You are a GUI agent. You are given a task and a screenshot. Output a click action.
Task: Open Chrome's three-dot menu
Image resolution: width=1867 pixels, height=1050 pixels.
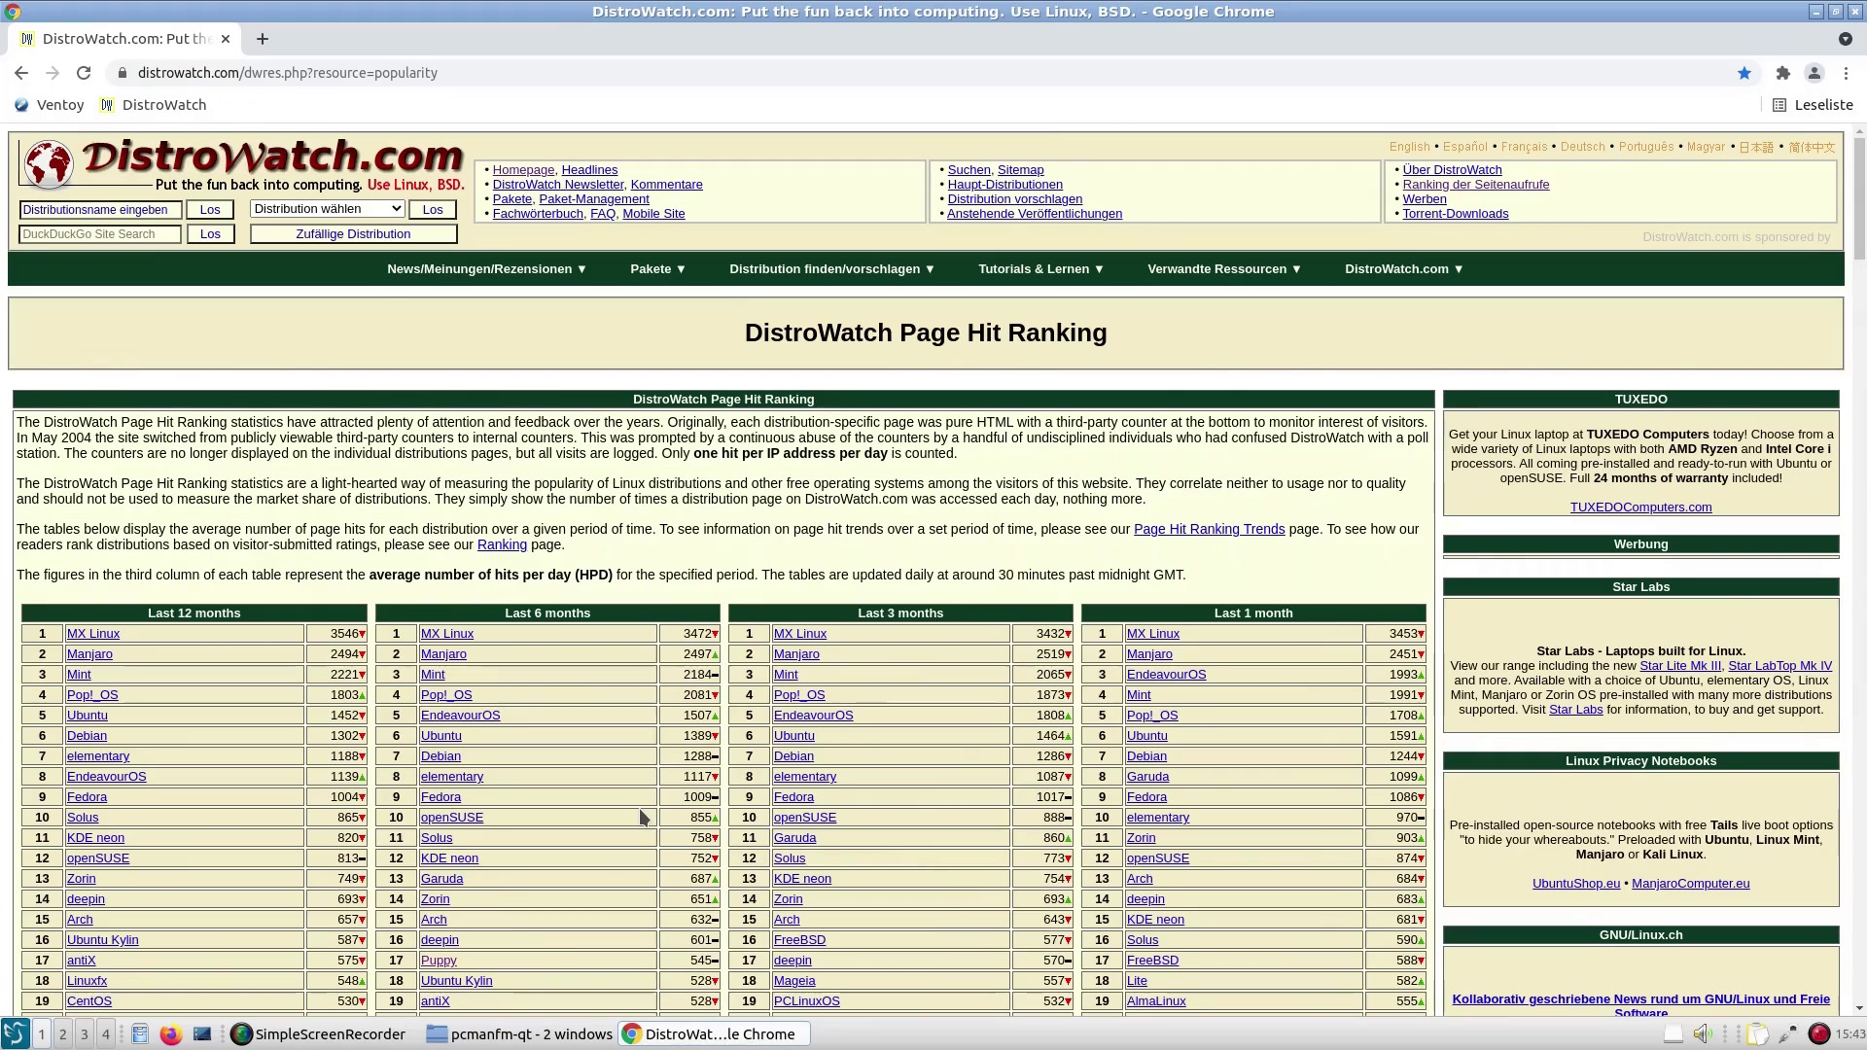(1846, 73)
